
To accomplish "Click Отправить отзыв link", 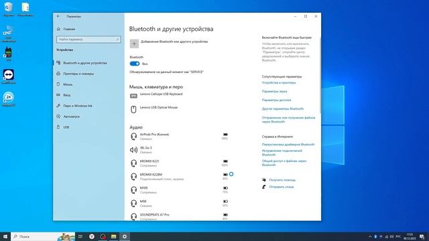I will 282,187.
